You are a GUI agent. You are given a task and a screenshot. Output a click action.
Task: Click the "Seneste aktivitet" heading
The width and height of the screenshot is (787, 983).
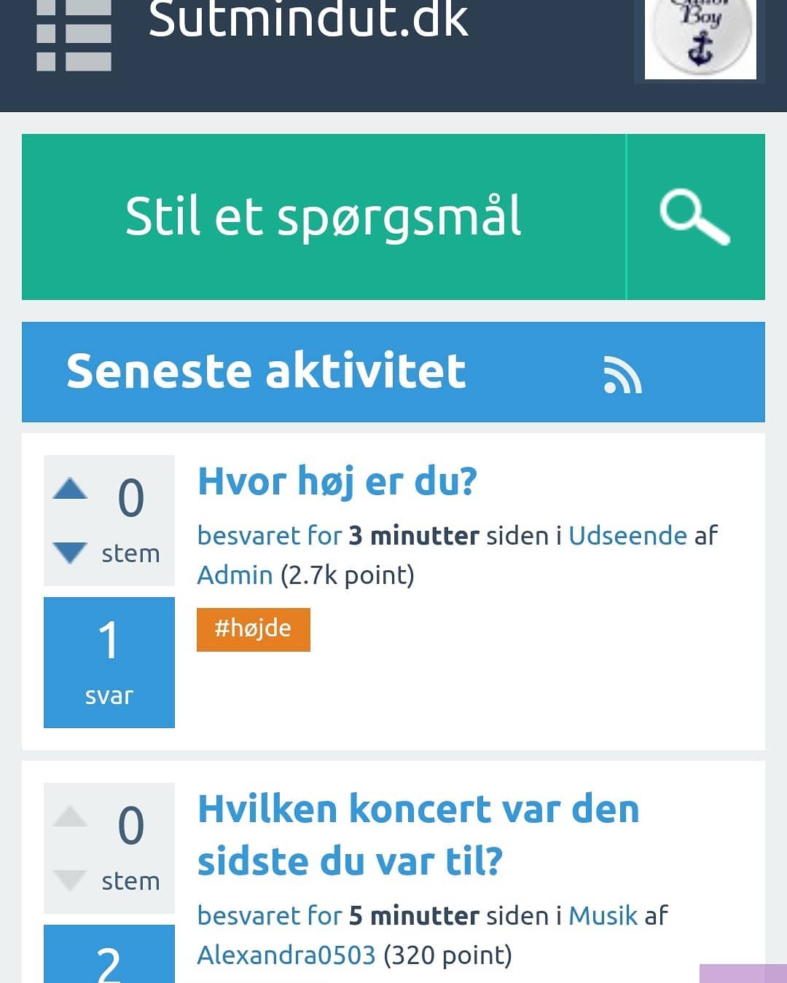tap(266, 371)
